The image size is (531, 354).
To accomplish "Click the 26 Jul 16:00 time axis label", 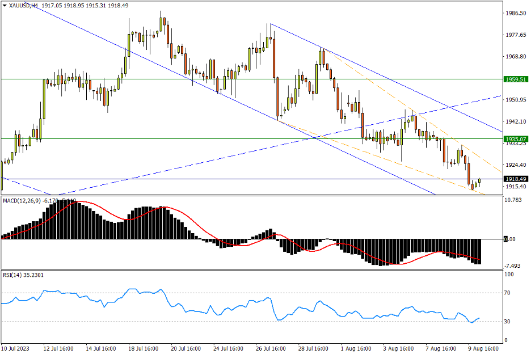I will click(270, 348).
